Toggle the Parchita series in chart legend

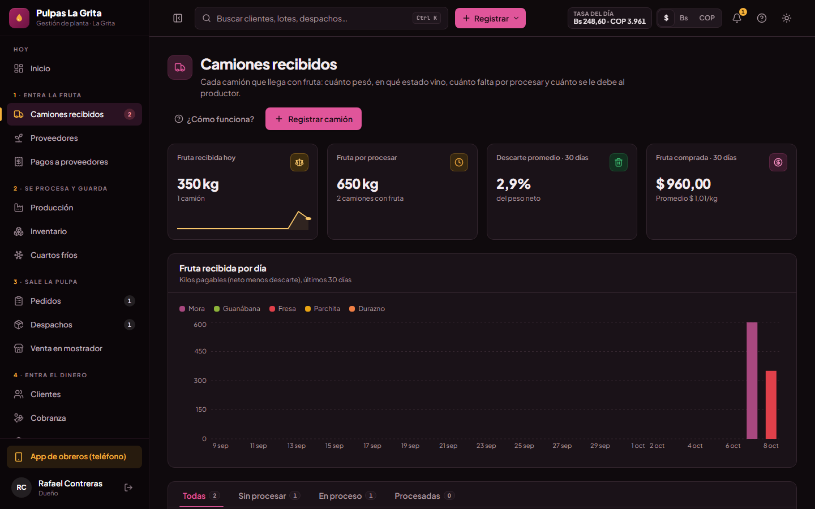click(323, 309)
